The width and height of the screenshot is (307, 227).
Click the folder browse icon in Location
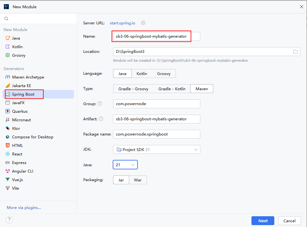[295, 52]
